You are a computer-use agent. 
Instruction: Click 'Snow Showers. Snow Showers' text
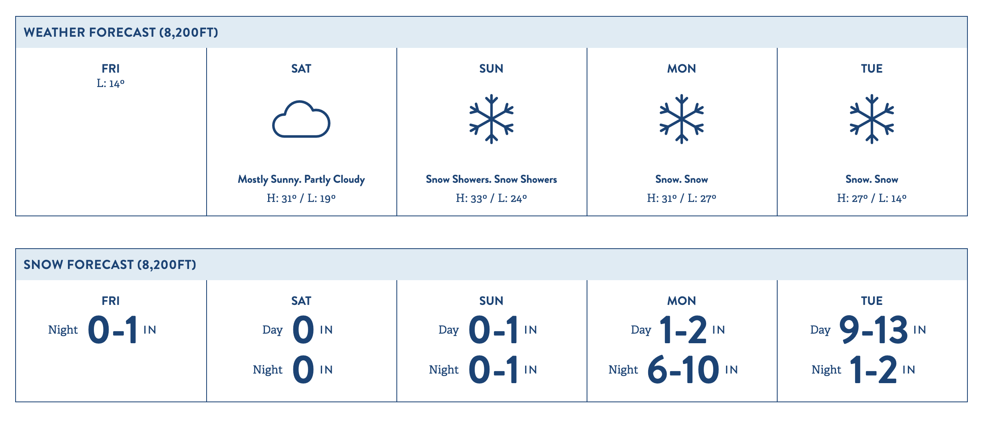[492, 179]
